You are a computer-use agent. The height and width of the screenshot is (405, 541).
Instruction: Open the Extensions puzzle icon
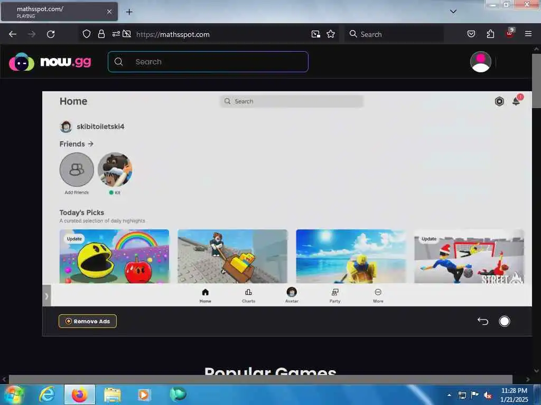coord(490,34)
